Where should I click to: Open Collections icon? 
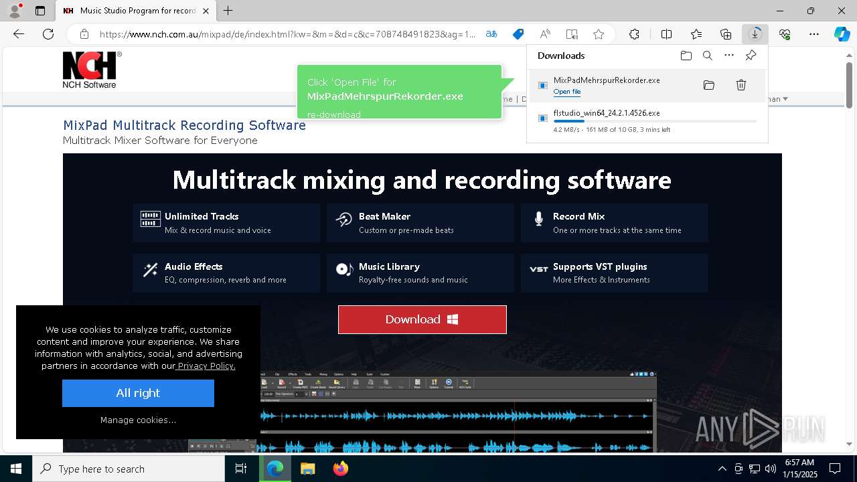[726, 34]
